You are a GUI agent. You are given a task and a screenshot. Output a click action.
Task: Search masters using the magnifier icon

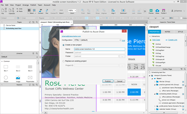point(37,85)
